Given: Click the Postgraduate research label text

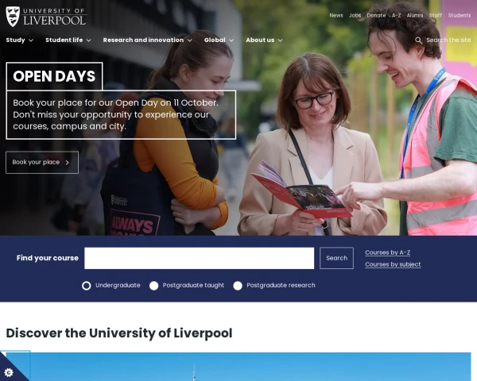Looking at the screenshot, I should click(281, 285).
